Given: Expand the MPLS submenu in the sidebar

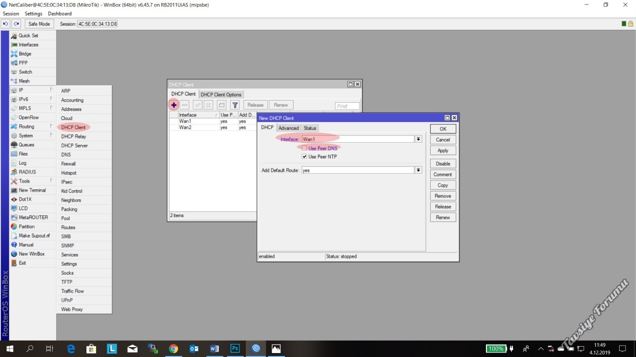Looking at the screenshot, I should [x=32, y=108].
